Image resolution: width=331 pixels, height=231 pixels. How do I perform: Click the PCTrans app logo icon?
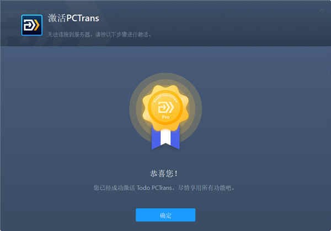32,25
